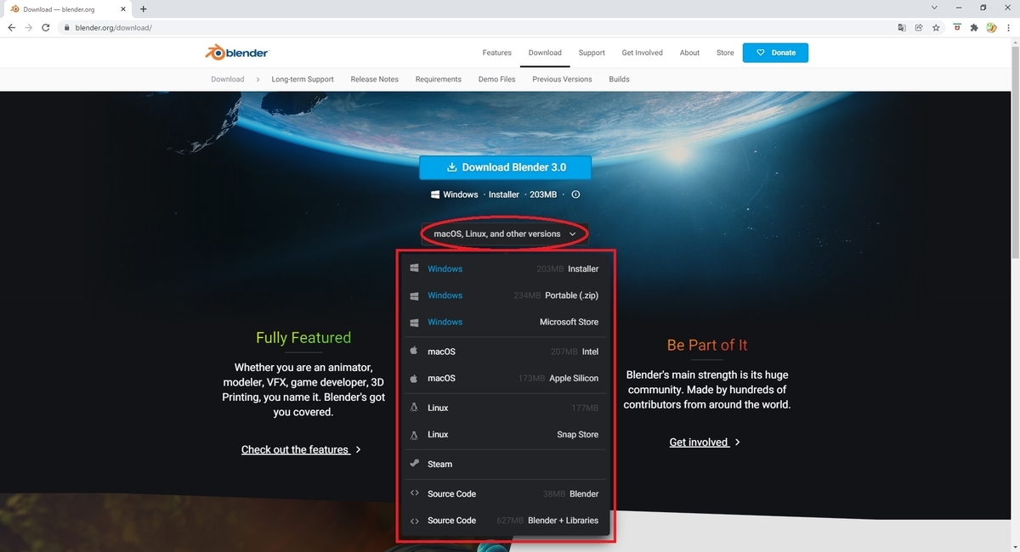Viewport: 1020px width, 552px height.
Task: Click the browser profile avatar icon
Action: coord(991,27)
